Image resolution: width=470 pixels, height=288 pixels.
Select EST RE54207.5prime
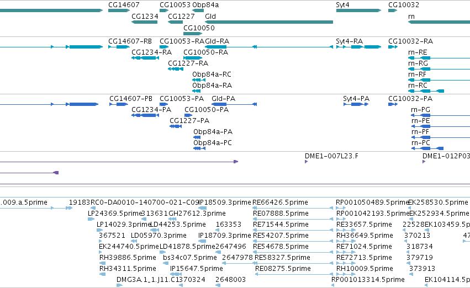click(x=281, y=236)
